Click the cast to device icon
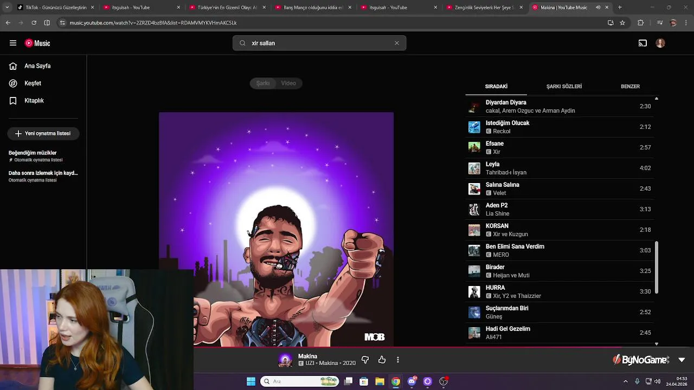The width and height of the screenshot is (694, 390). (x=642, y=43)
